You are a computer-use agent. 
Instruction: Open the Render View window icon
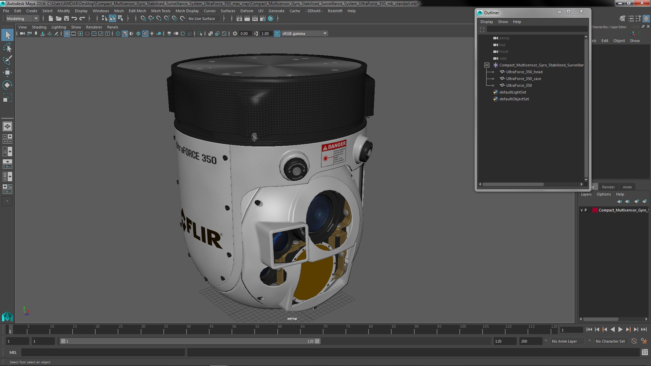click(x=239, y=19)
